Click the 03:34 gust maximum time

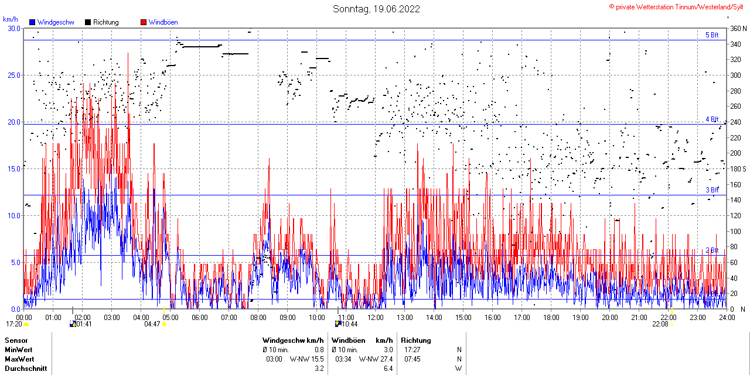(x=343, y=359)
